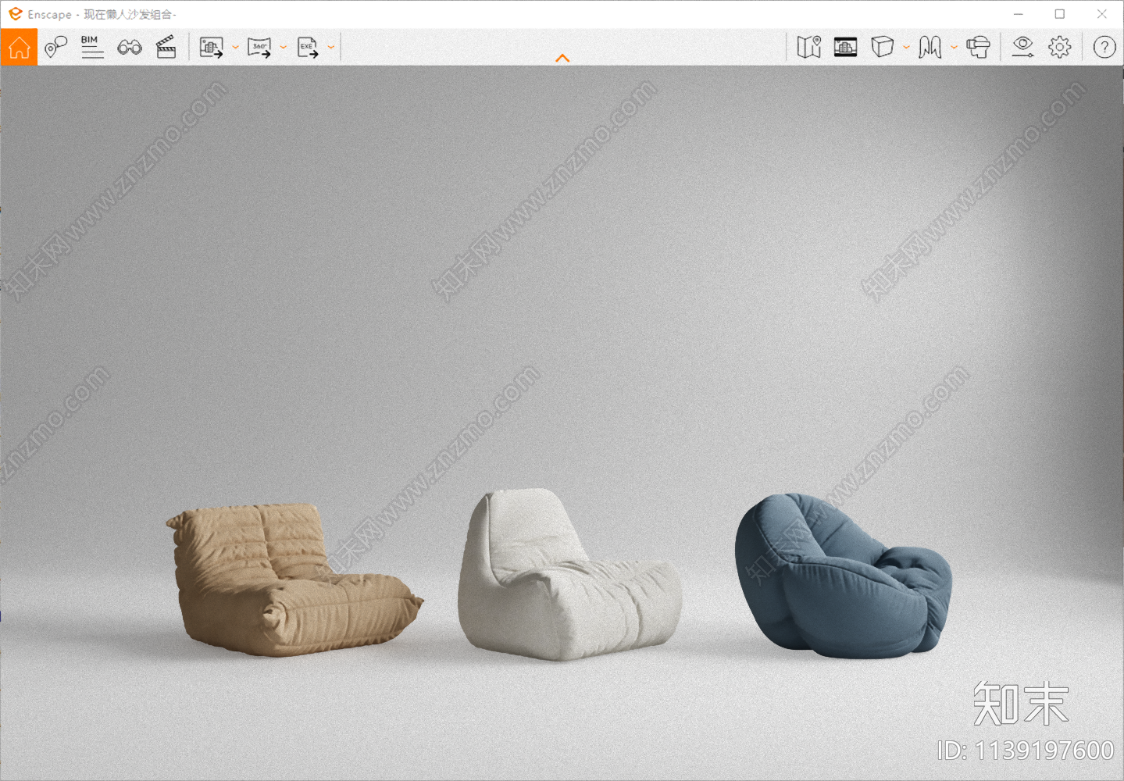Click the Screenshot export icon

[x=211, y=48]
